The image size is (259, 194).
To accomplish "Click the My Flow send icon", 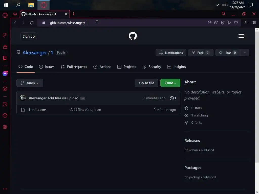I will (x=229, y=23).
